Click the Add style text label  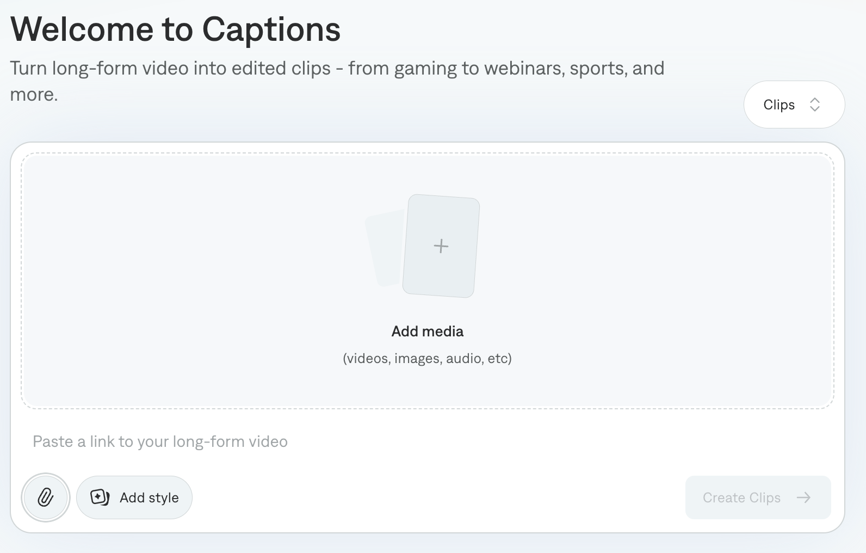(149, 498)
